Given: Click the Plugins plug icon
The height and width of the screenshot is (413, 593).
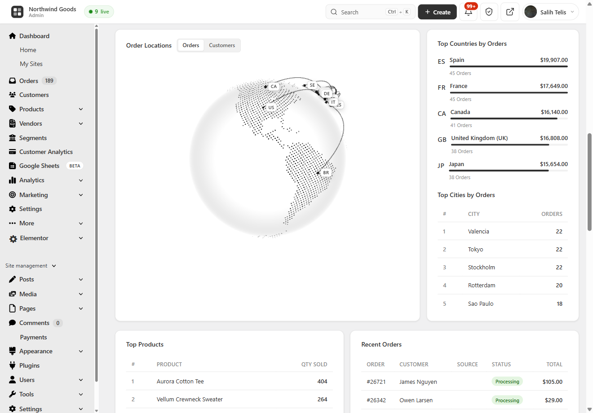Looking at the screenshot, I should [x=13, y=365].
